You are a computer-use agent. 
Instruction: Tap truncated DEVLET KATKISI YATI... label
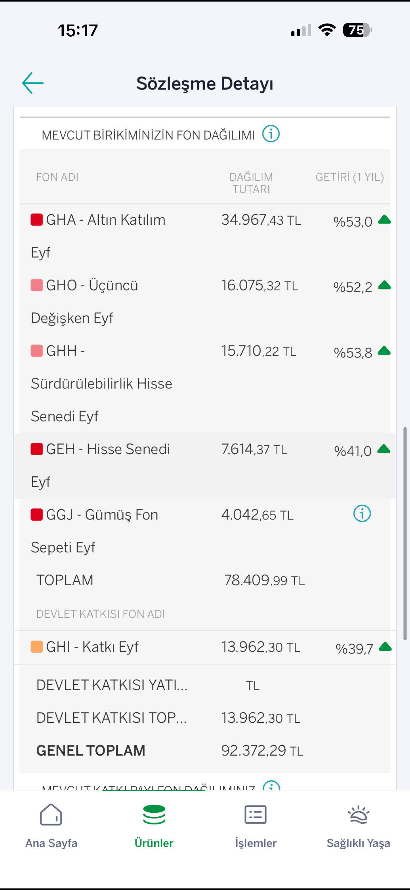coord(112,685)
